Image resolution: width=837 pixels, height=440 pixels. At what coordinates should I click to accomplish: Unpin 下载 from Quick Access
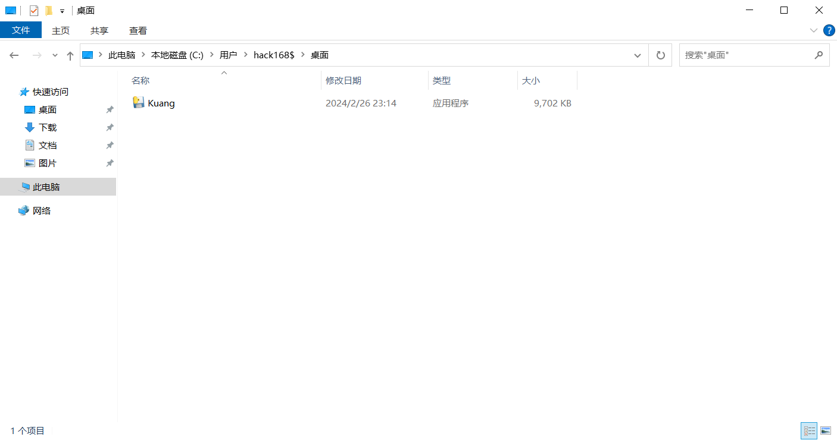(110, 127)
